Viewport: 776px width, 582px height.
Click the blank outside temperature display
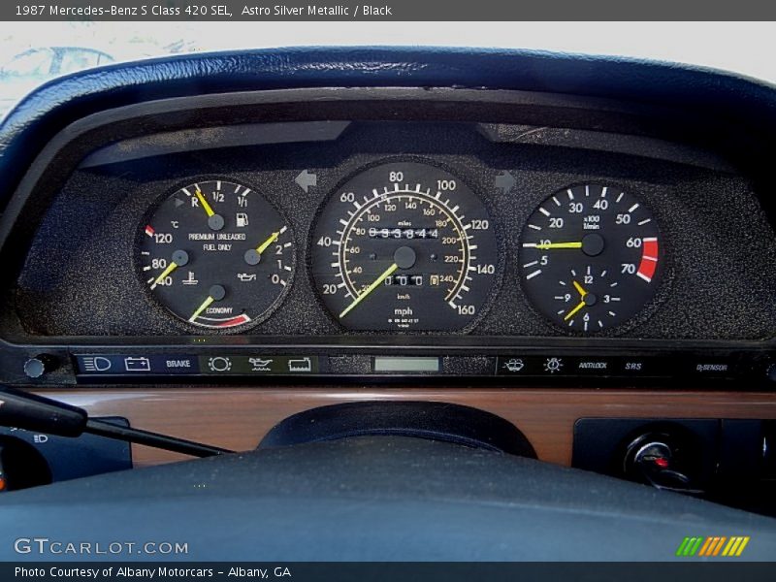coord(406,365)
